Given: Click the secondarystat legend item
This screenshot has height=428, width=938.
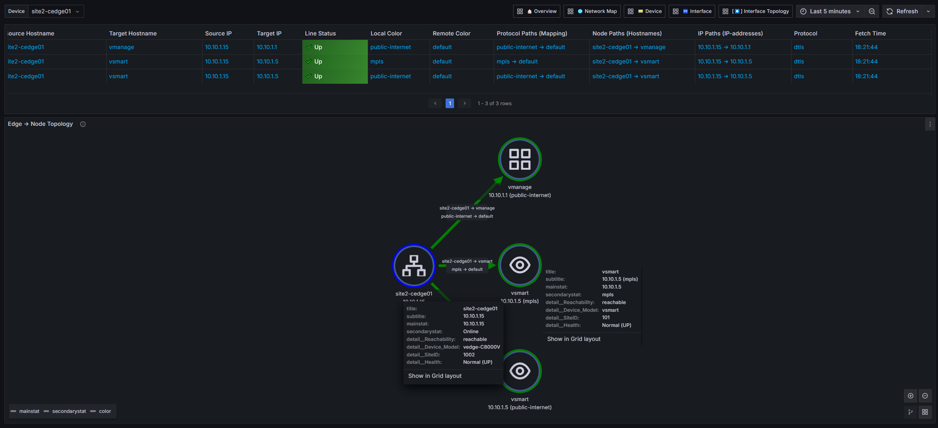Looking at the screenshot, I should pos(65,411).
